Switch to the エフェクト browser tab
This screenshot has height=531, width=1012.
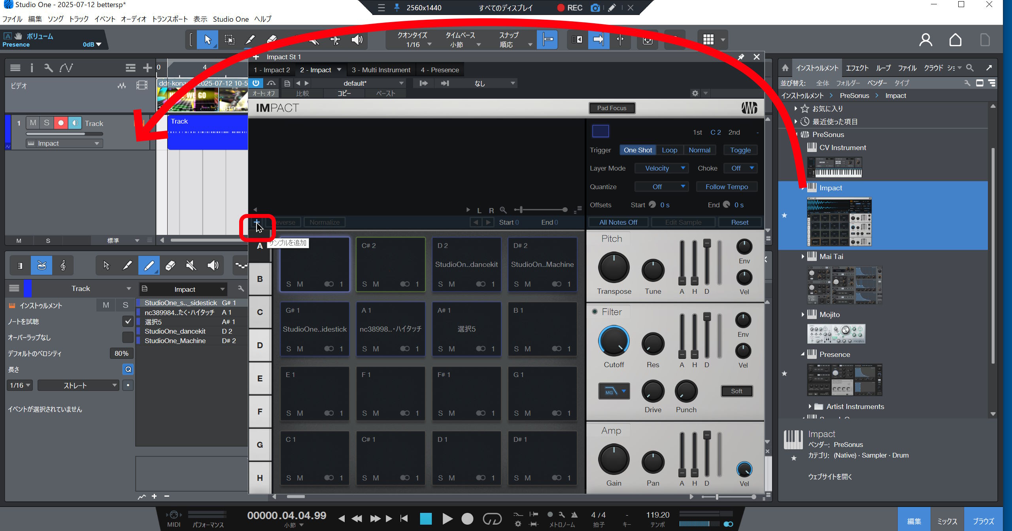857,68
